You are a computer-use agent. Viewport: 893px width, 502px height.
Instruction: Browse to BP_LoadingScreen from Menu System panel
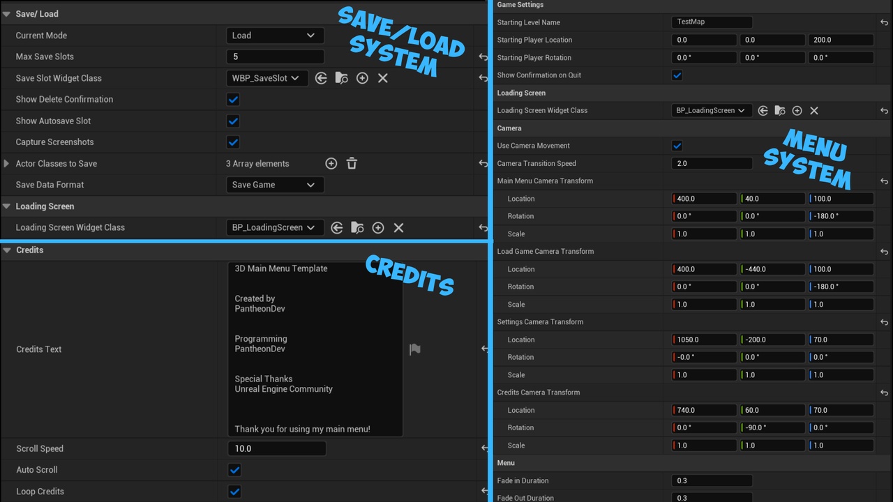pos(780,110)
